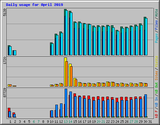Click the 'Hits' legend label
Image resolution: width=160 pixels, height=125 pixels.
(157, 13)
